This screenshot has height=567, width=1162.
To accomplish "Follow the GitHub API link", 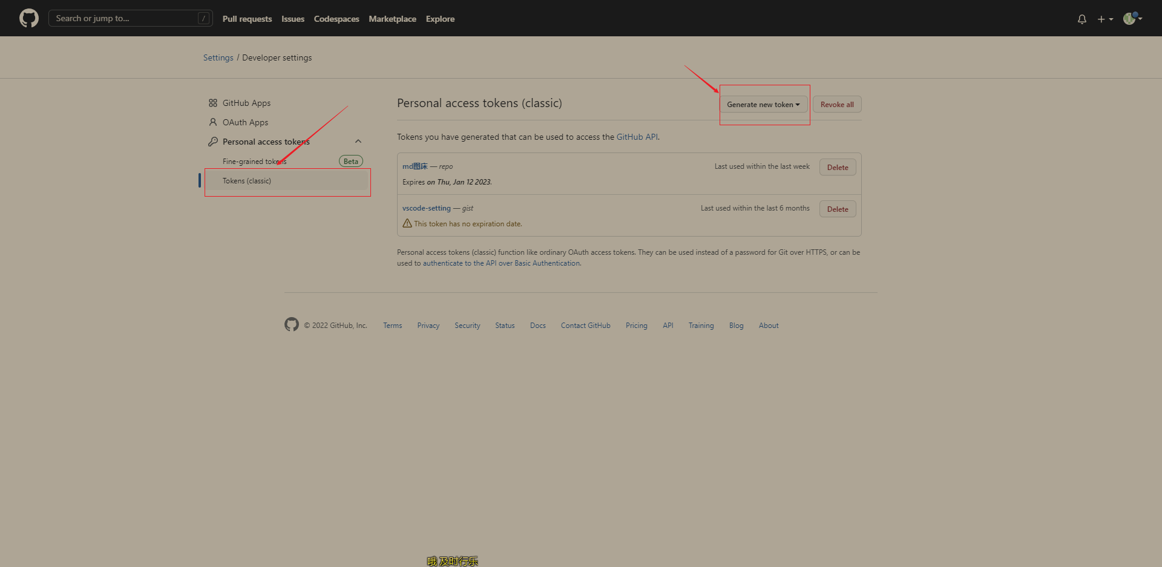I will pos(637,137).
